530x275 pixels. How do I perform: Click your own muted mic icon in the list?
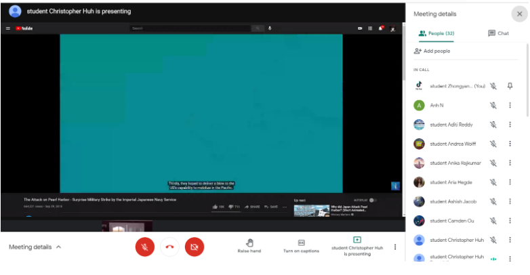click(x=493, y=86)
